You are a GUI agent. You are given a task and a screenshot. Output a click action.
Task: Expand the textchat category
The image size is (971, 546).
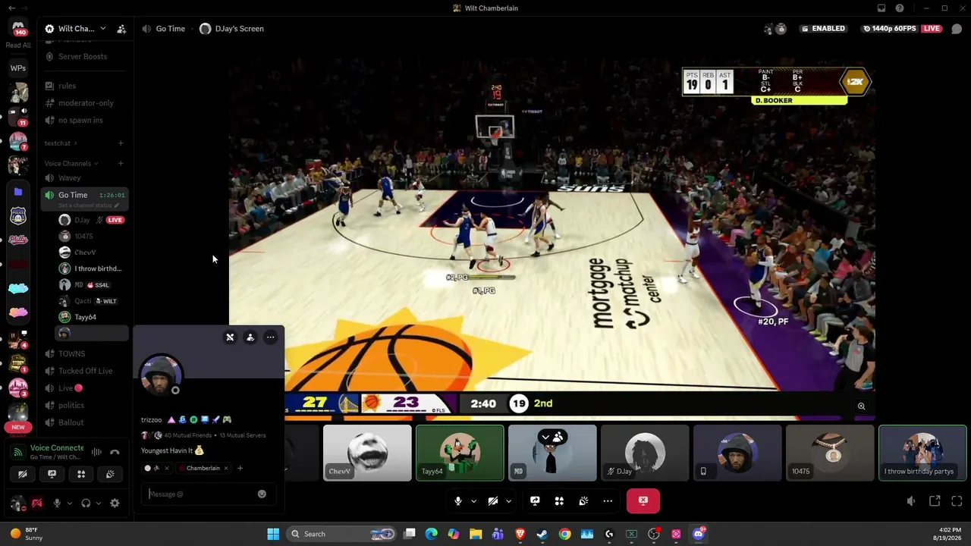tap(61, 143)
